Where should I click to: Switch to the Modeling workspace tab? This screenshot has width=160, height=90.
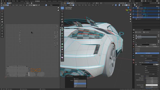[27, 1]
